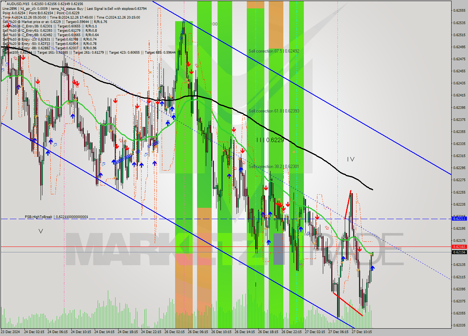
Task: Click '27 Dec 02:15' on the time axis
Action: coord(316,332)
